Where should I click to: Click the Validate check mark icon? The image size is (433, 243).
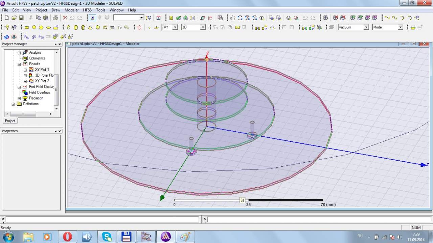179,18
